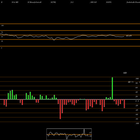Click the -100 label on MR axis

137,123
